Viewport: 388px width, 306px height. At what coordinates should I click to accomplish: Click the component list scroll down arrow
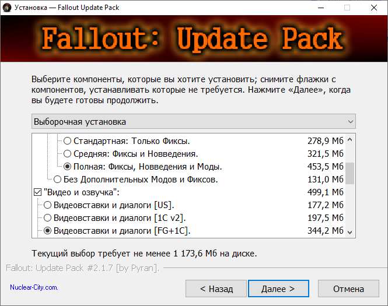pyautogui.click(x=349, y=232)
